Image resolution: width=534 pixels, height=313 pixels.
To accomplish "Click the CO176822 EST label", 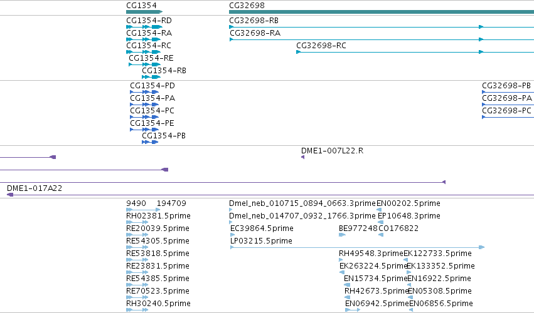I will pos(398,228).
